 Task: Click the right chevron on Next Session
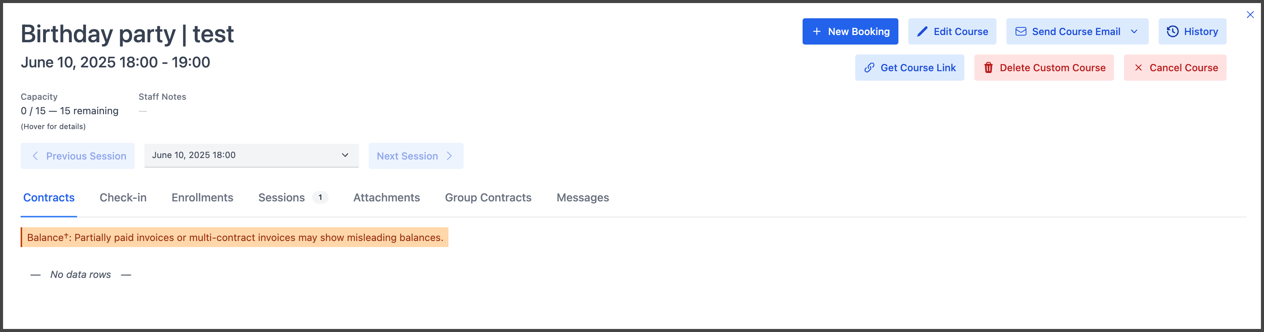[449, 156]
